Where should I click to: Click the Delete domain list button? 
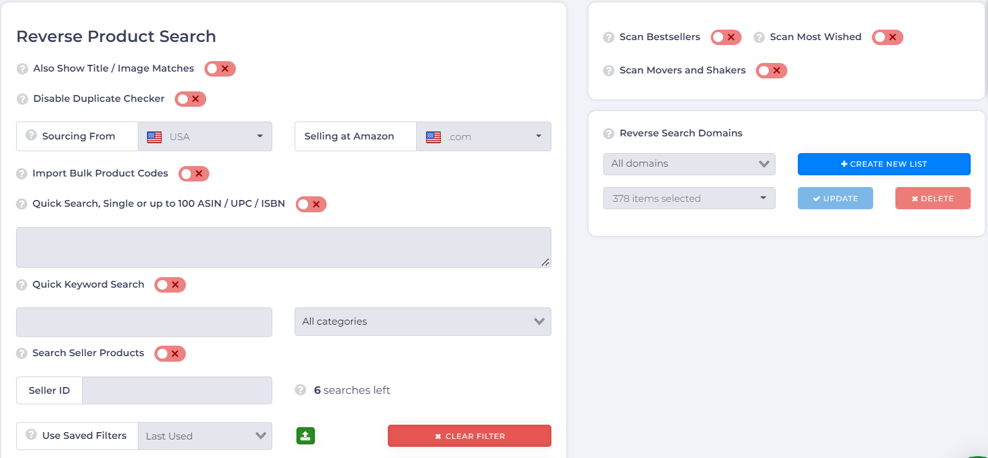[x=932, y=198]
